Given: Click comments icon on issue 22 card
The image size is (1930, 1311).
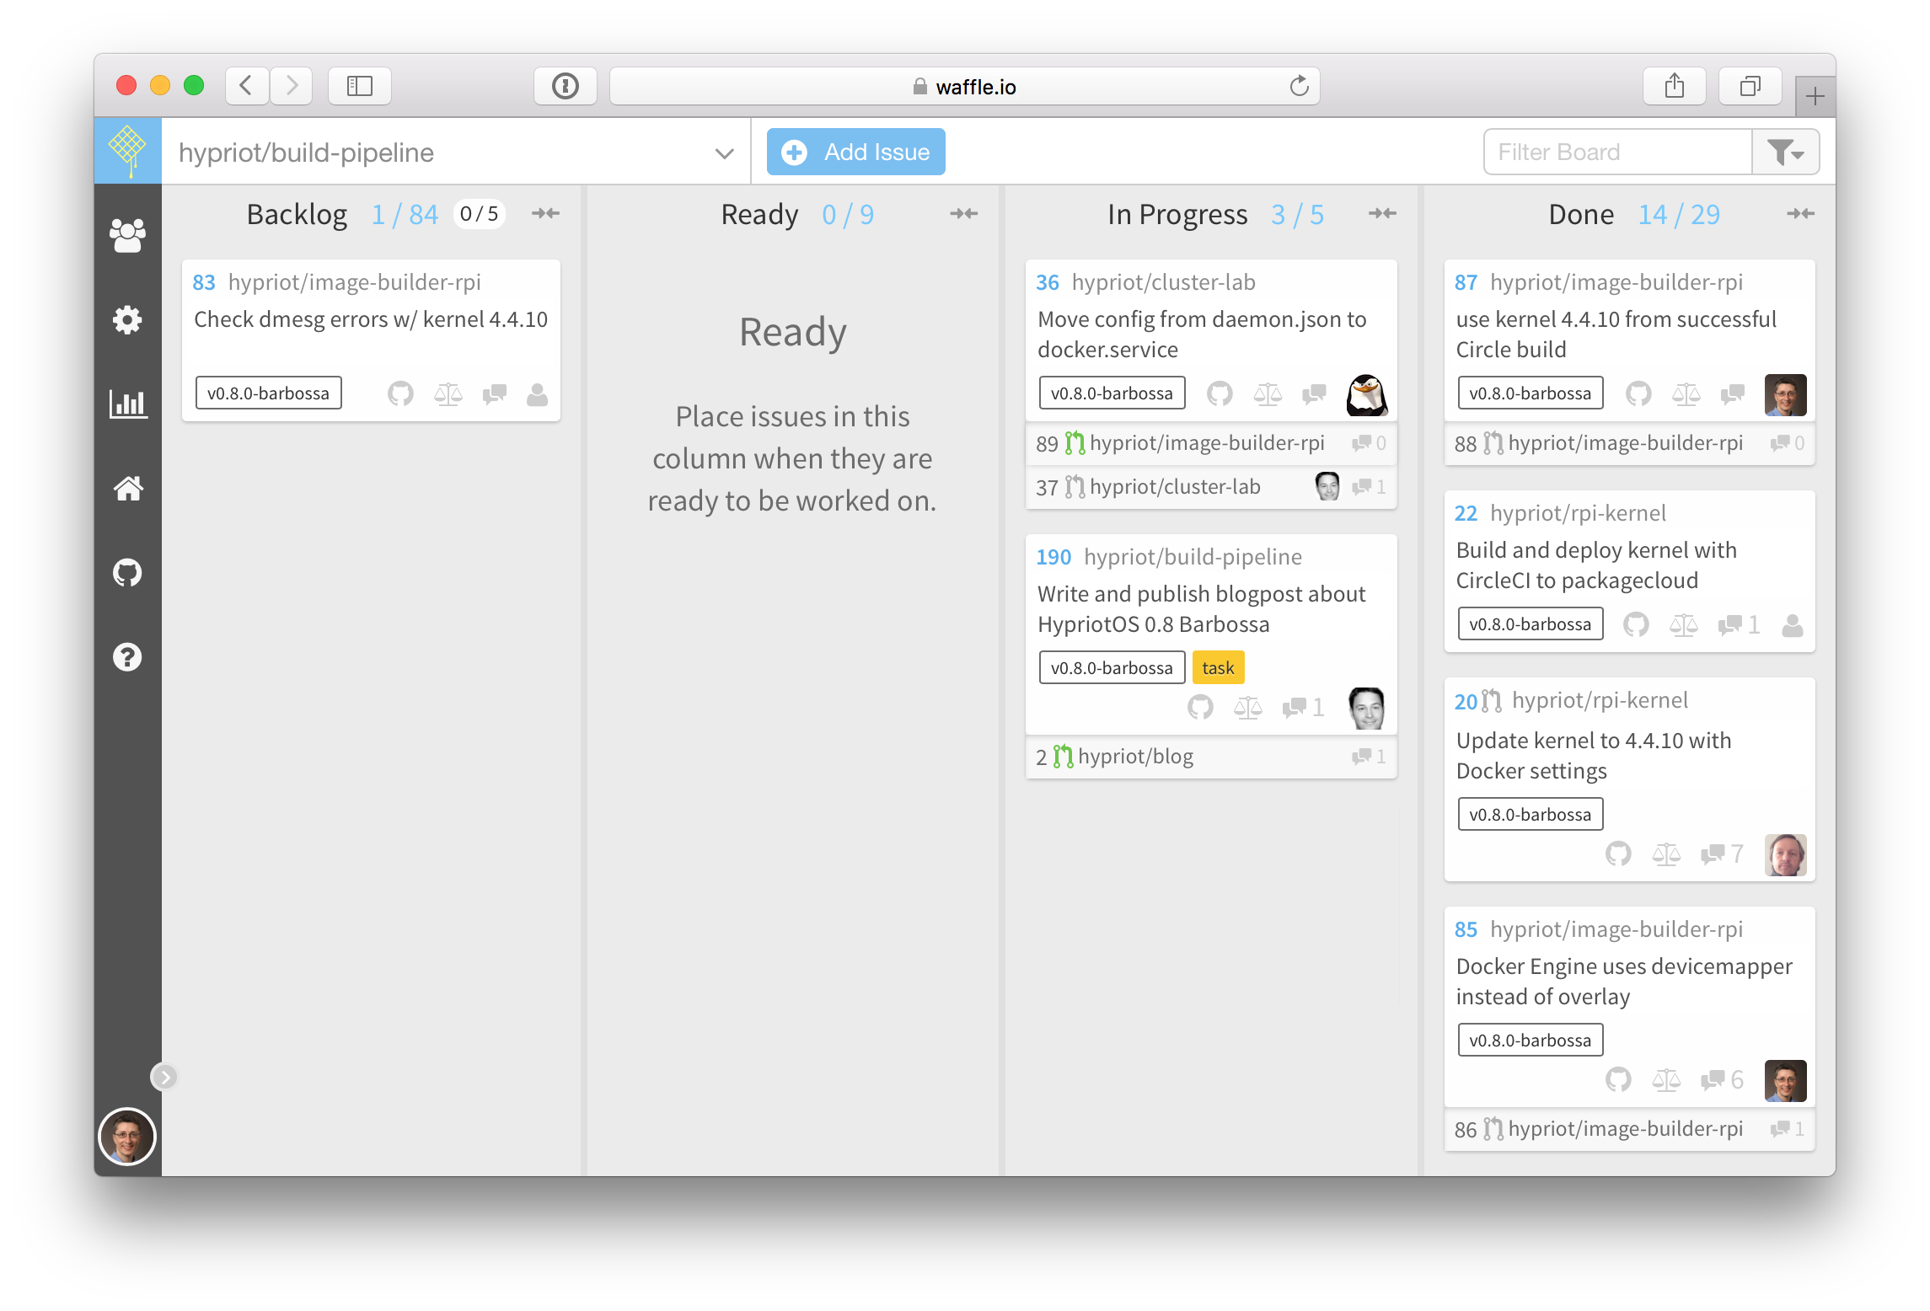Looking at the screenshot, I should tap(1730, 624).
